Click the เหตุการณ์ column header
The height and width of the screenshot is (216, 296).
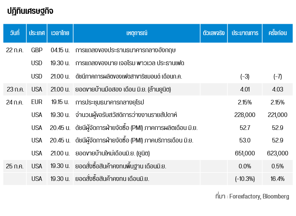point(136,33)
